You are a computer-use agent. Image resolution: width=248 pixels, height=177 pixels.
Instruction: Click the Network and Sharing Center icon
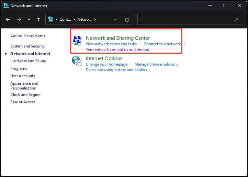pyautogui.click(x=77, y=41)
